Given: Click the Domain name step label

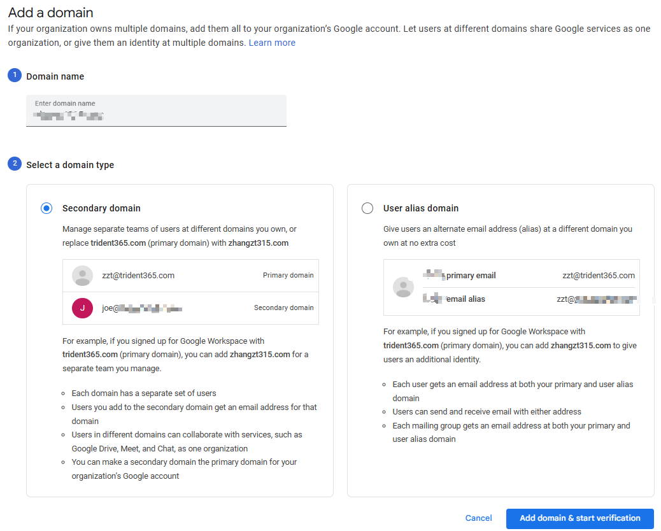Looking at the screenshot, I should [x=55, y=76].
